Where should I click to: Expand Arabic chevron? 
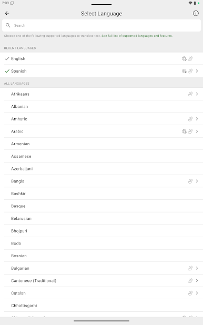tap(197, 131)
